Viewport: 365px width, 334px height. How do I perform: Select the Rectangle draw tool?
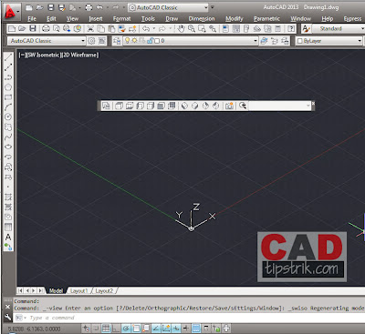pyautogui.click(x=8, y=97)
